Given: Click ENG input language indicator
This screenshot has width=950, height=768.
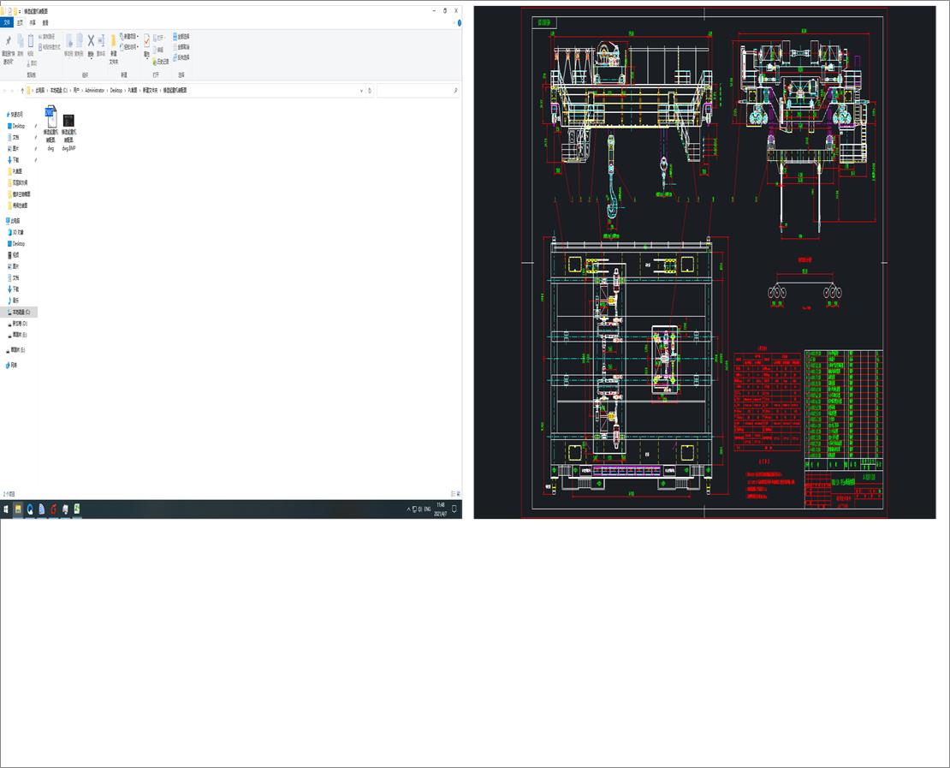Looking at the screenshot, I should point(428,509).
